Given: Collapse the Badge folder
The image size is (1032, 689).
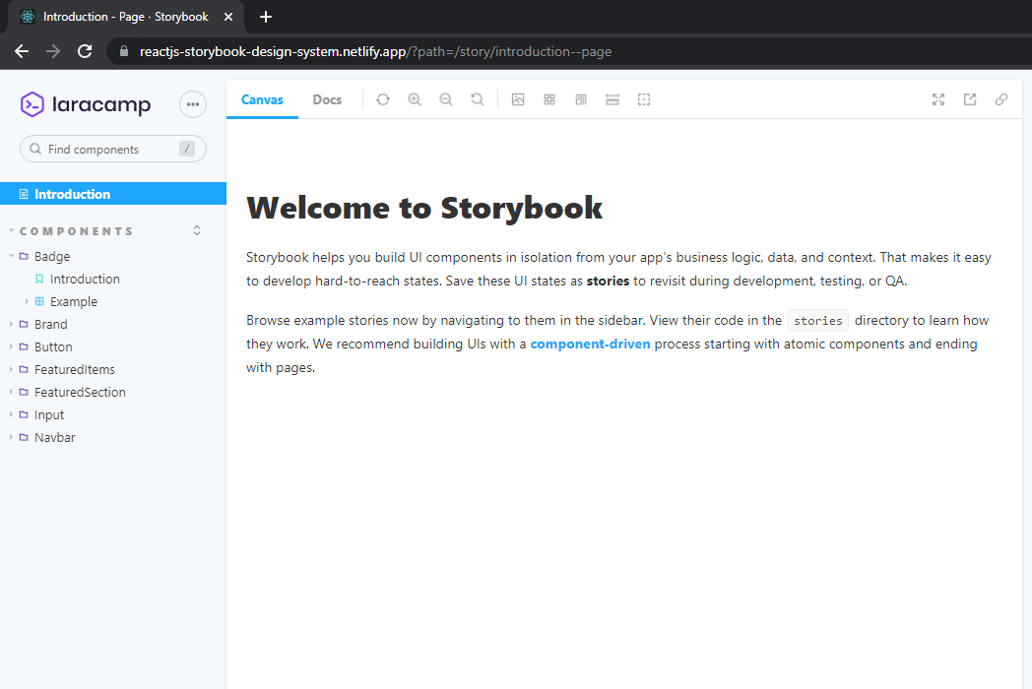Looking at the screenshot, I should coord(52,256).
